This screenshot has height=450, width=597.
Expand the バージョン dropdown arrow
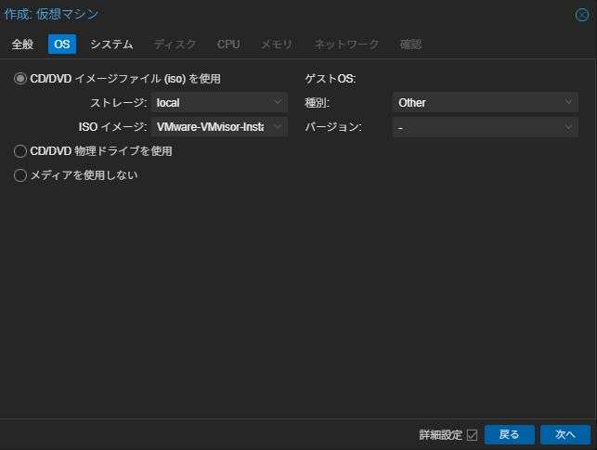[568, 127]
